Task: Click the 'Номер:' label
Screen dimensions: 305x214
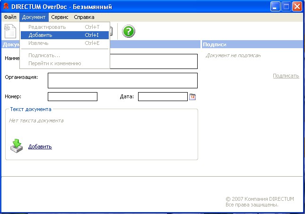Action: click(13, 96)
